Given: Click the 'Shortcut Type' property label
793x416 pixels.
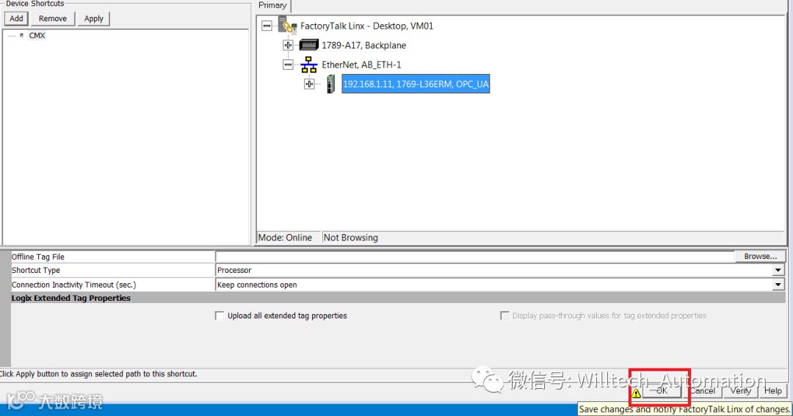Looking at the screenshot, I should pos(36,271).
